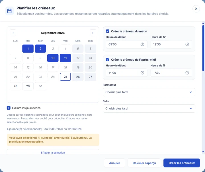Open clock picker for morning start time 09:00

(x=142, y=44)
